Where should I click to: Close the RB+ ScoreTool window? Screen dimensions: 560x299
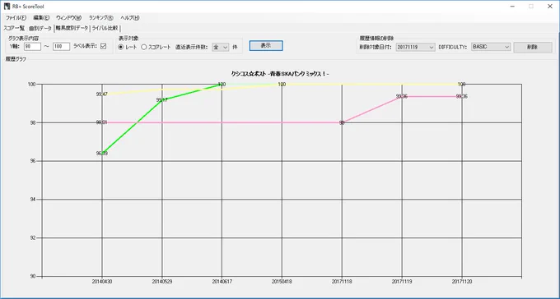(x=550, y=7)
